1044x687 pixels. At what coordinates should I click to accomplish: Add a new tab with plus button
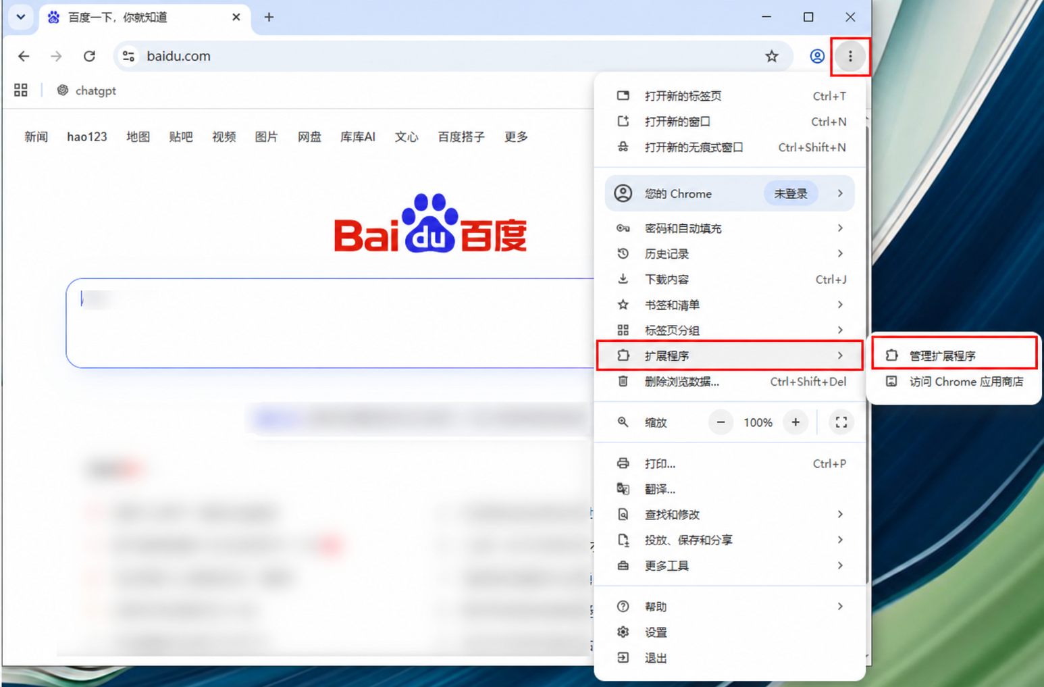click(x=269, y=17)
